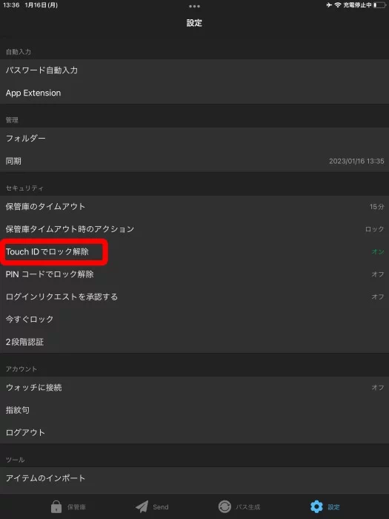Toggle ウォッチに接続 option
Image resolution: width=389 pixels, height=519 pixels.
point(194,387)
